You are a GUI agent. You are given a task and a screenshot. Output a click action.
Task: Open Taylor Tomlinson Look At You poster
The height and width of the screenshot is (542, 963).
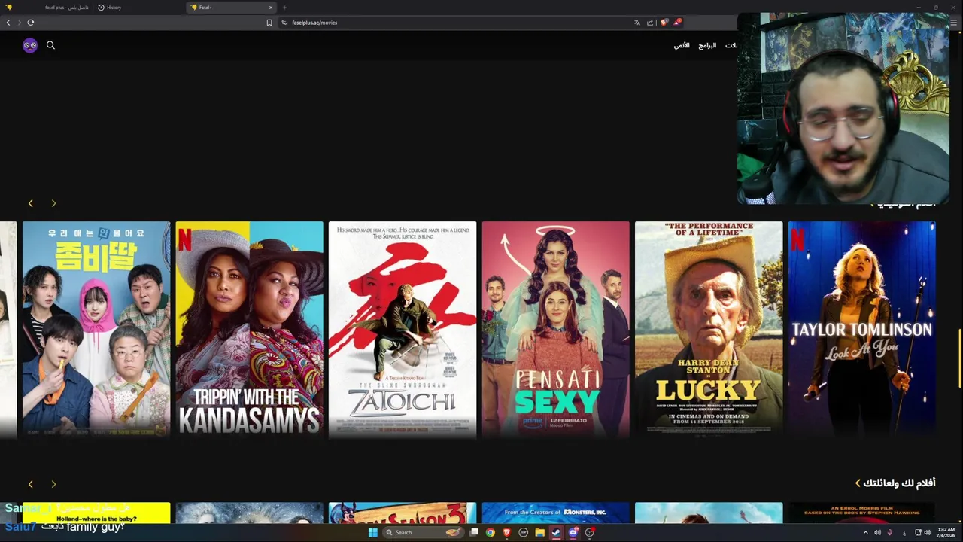[x=862, y=329]
